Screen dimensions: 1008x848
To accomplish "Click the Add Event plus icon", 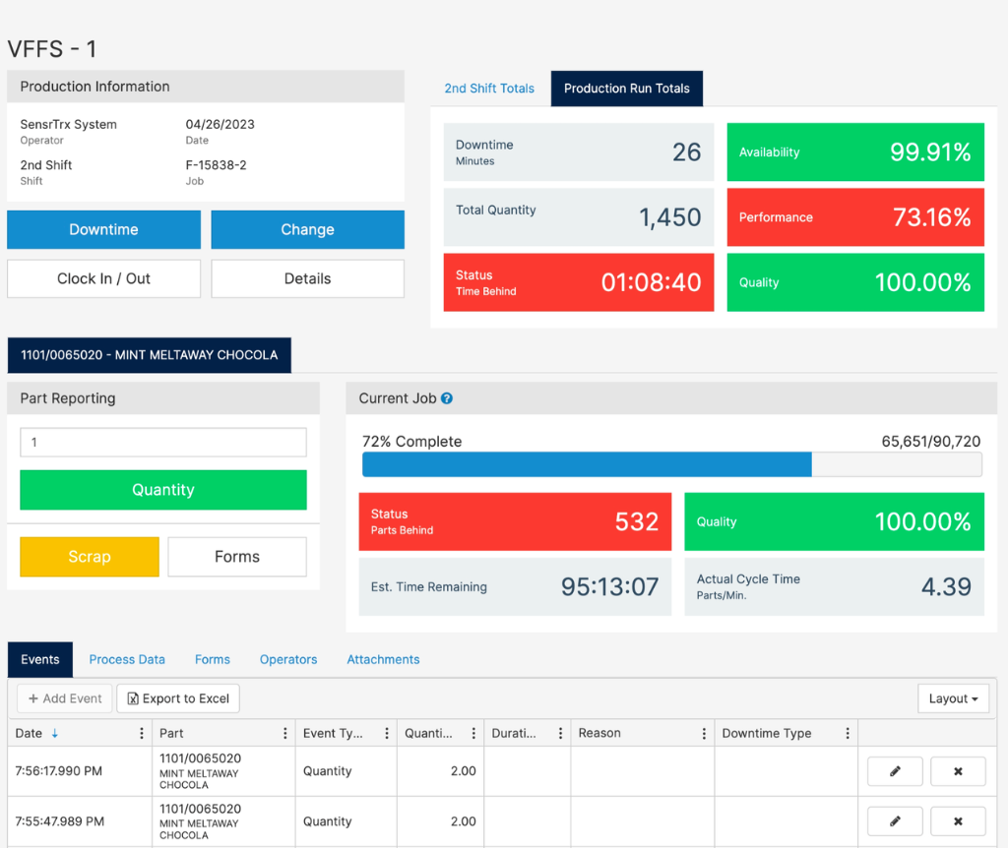I will coord(33,698).
